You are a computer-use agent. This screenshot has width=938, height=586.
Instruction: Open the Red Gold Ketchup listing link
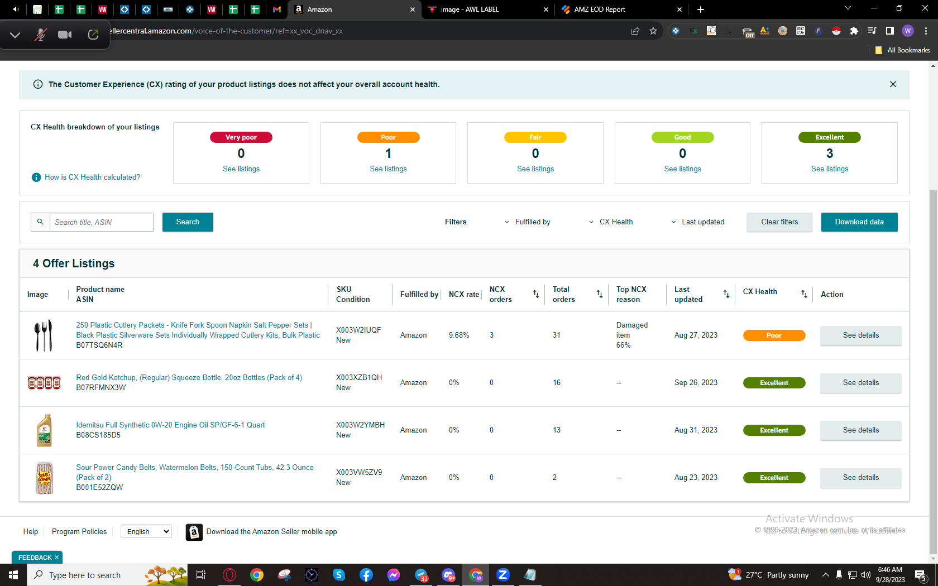(x=189, y=378)
